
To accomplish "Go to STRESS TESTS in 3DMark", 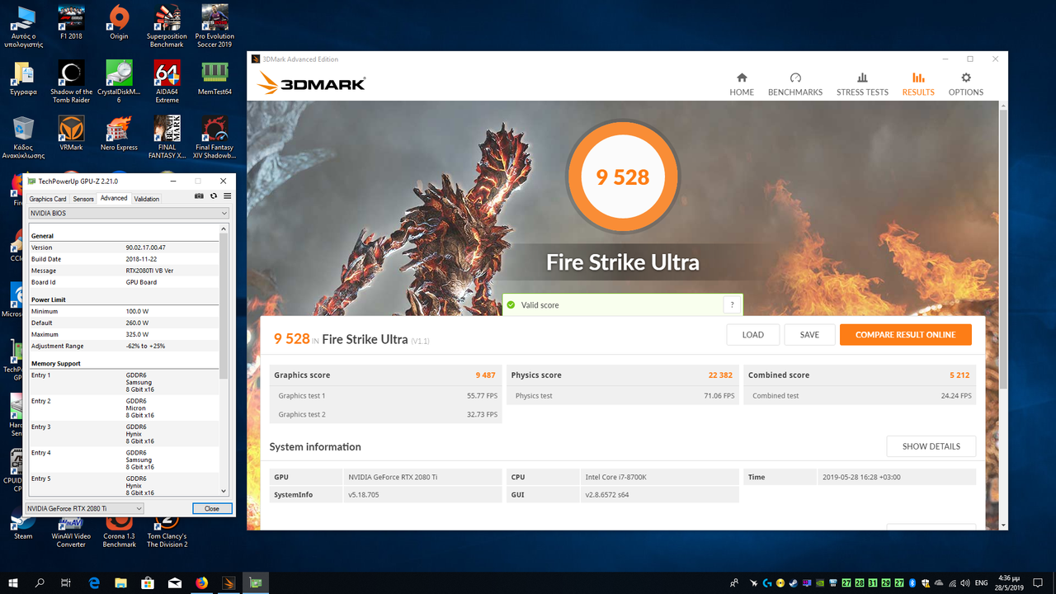I will coord(862,84).
